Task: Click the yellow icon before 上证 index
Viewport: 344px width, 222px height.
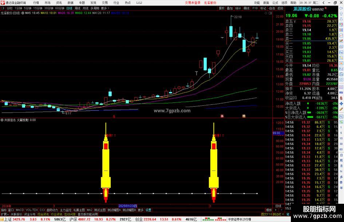Action: click(x=2, y=219)
